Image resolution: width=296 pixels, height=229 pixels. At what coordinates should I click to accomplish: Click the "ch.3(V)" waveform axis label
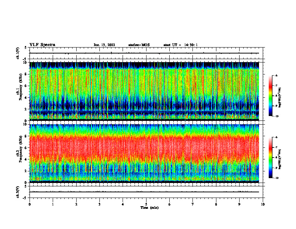click(x=18, y=192)
